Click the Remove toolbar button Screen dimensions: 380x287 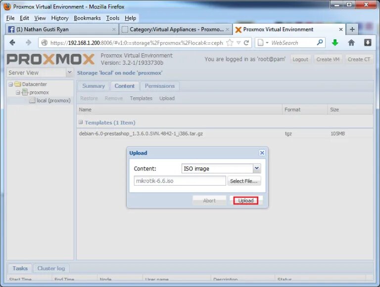[x=114, y=98]
